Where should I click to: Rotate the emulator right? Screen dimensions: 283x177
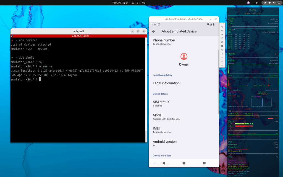click(x=222, y=42)
